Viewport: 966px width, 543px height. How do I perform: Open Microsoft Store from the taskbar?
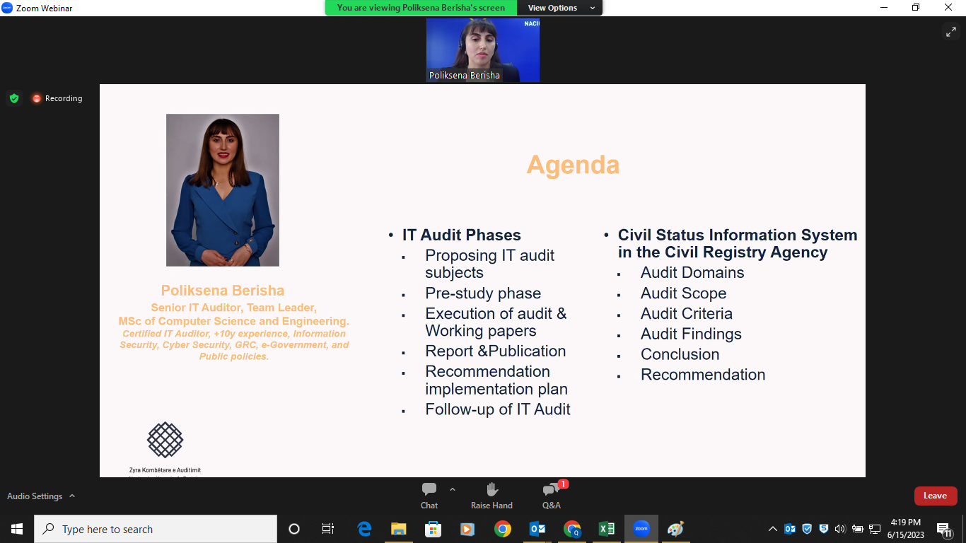433,529
